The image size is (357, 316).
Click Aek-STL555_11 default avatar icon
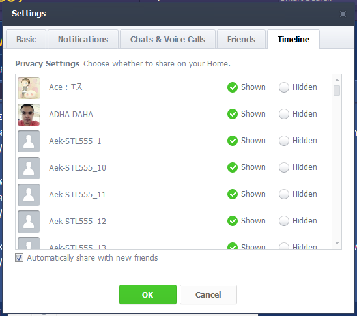29,195
